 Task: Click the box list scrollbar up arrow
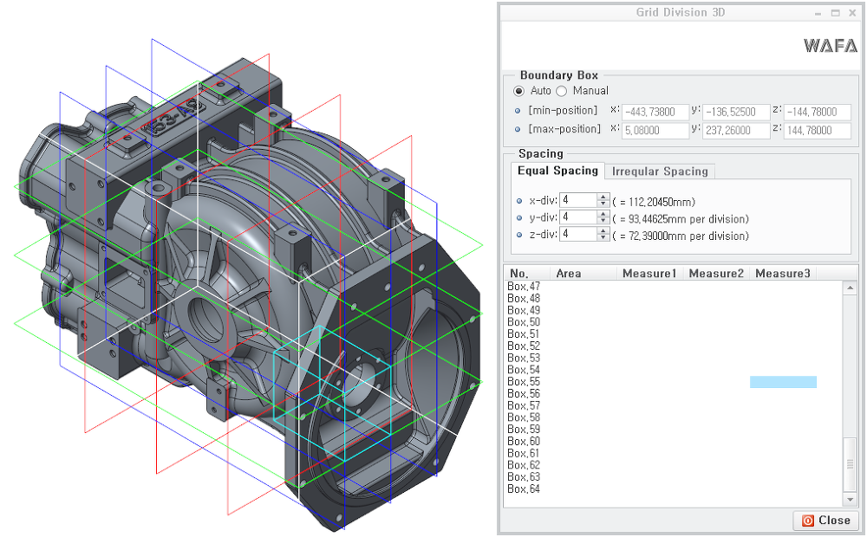click(850, 288)
